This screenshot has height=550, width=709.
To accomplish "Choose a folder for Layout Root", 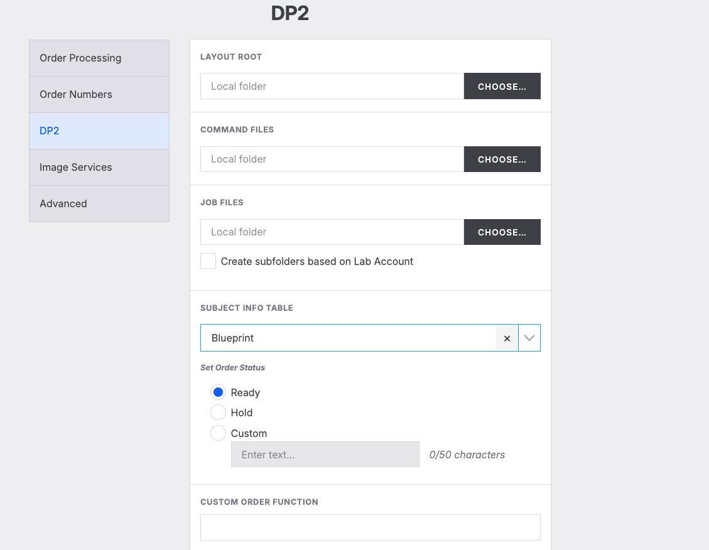I will point(502,86).
